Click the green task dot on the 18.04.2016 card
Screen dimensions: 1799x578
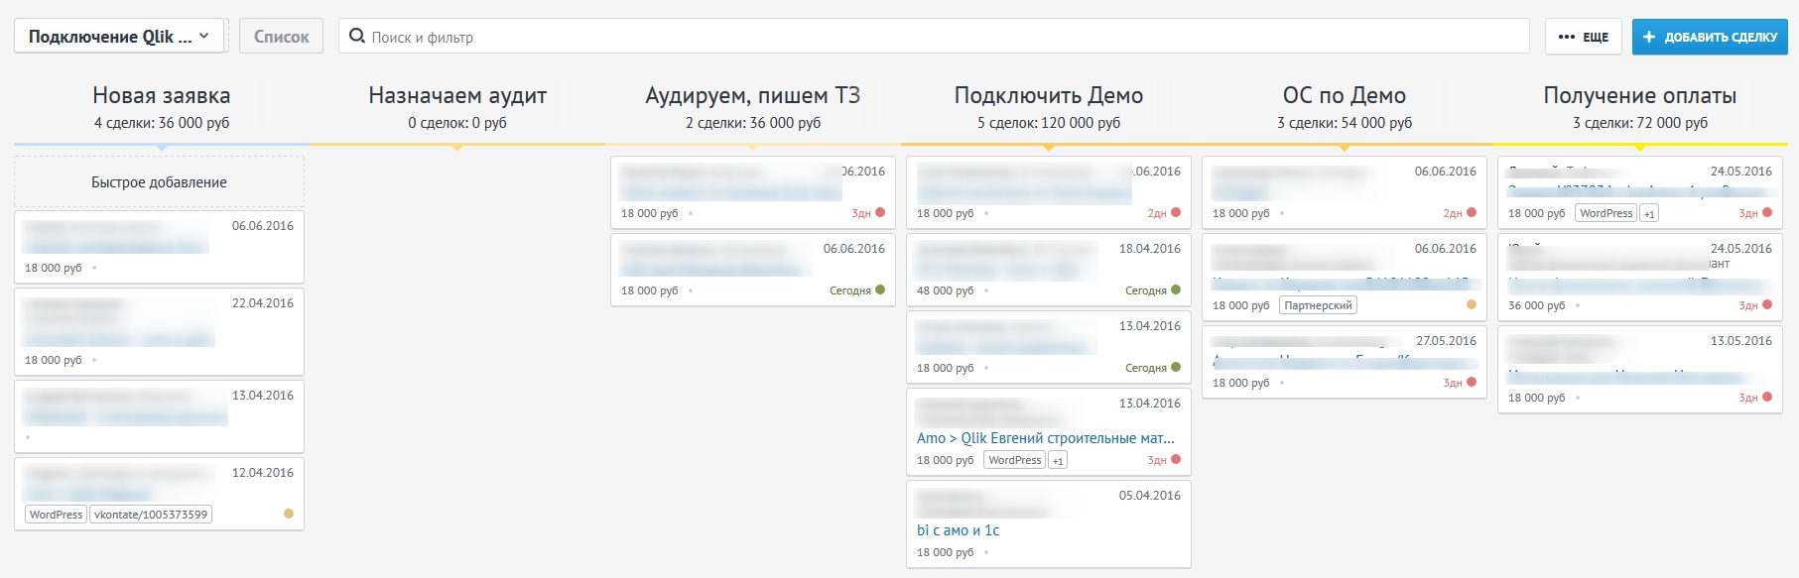pyautogui.click(x=1176, y=290)
